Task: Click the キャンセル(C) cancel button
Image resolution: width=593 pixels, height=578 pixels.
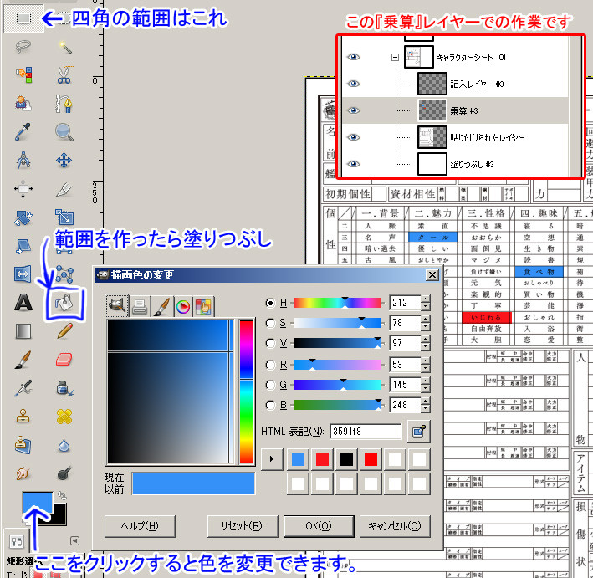Action: (x=395, y=526)
